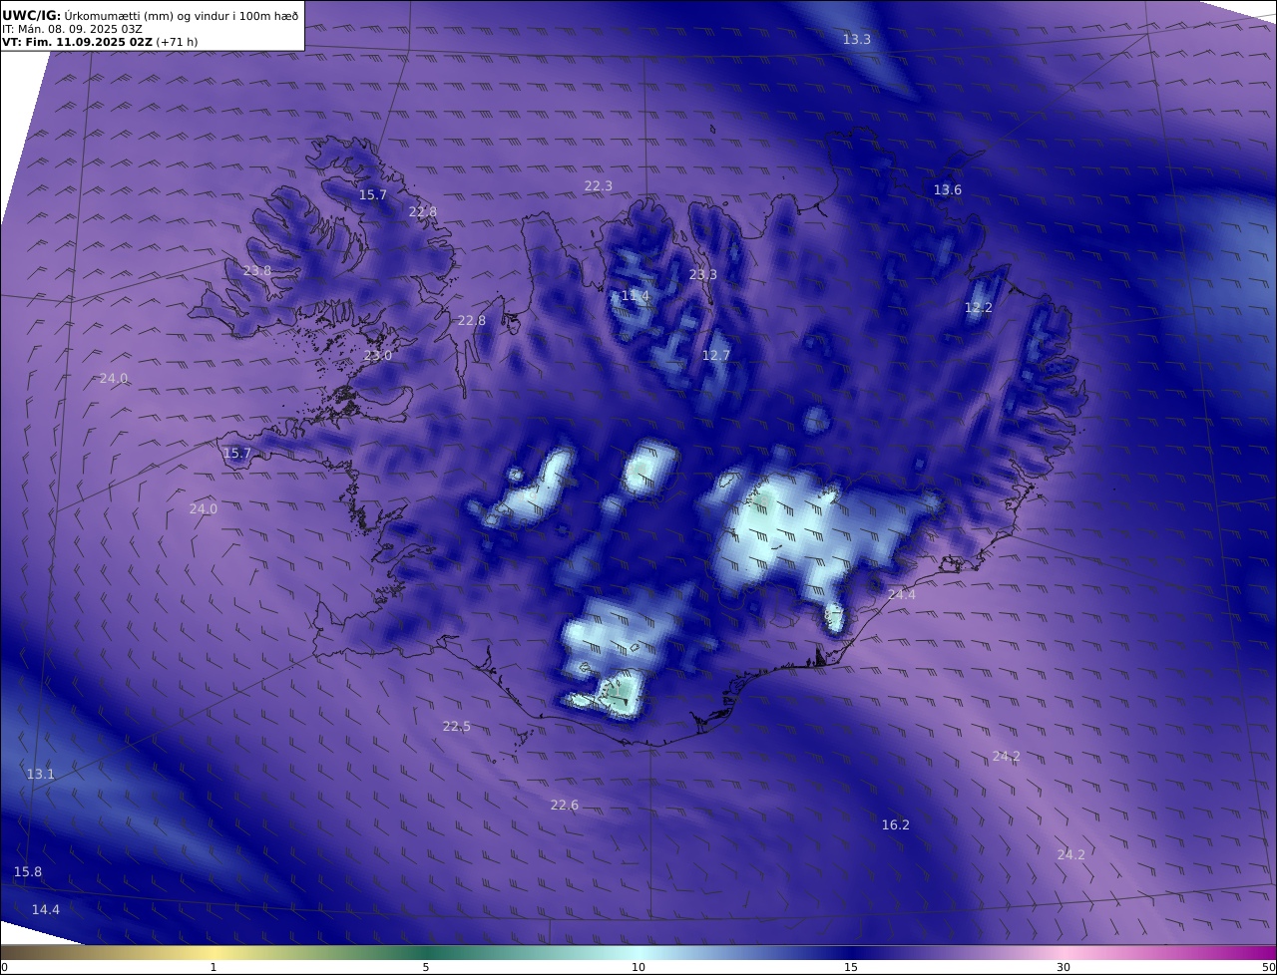Click the value label 12.2

(x=979, y=307)
